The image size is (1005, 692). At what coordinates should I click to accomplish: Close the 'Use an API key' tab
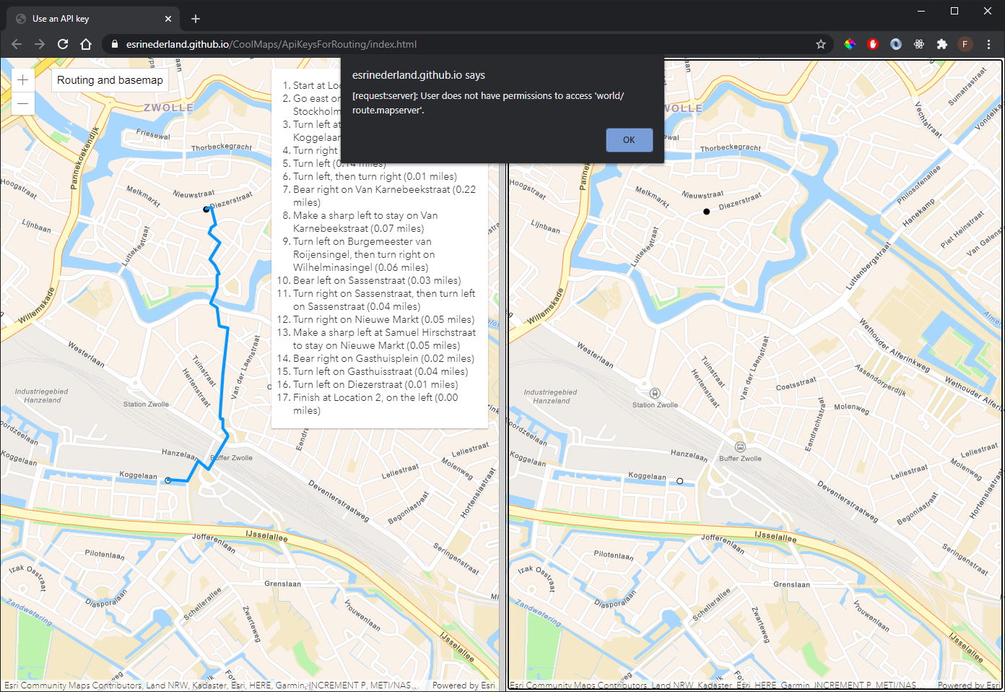(168, 19)
